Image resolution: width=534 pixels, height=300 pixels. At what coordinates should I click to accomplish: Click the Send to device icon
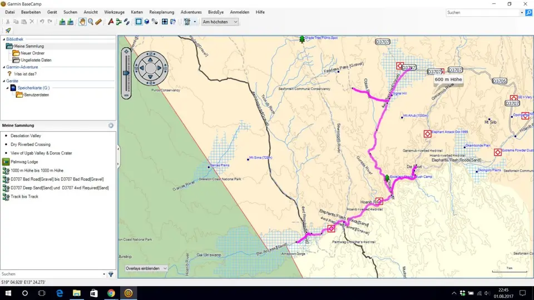62,22
